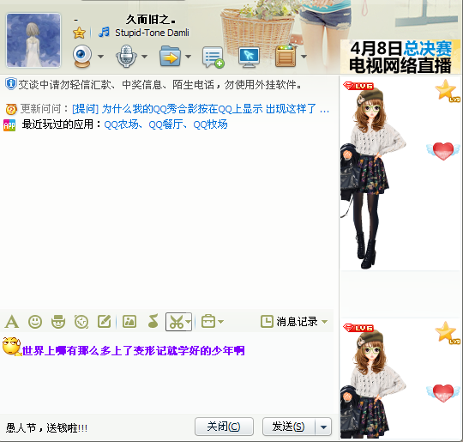463x442 pixels.
Task: Open the emoji smiley picker
Action: pyautogui.click(x=35, y=321)
